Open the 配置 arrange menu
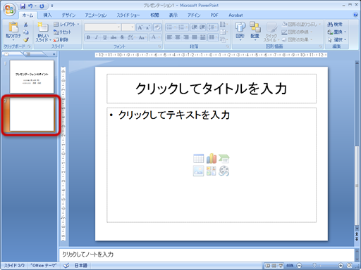 255,31
